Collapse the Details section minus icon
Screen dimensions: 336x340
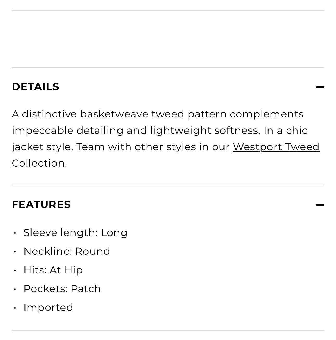(320, 87)
